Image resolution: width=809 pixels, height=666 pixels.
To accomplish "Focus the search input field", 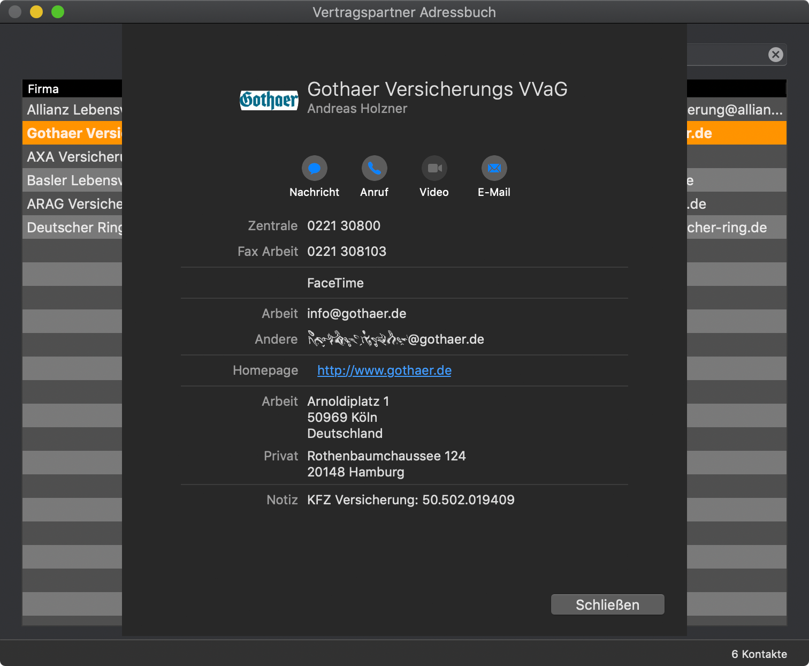I will pos(728,55).
